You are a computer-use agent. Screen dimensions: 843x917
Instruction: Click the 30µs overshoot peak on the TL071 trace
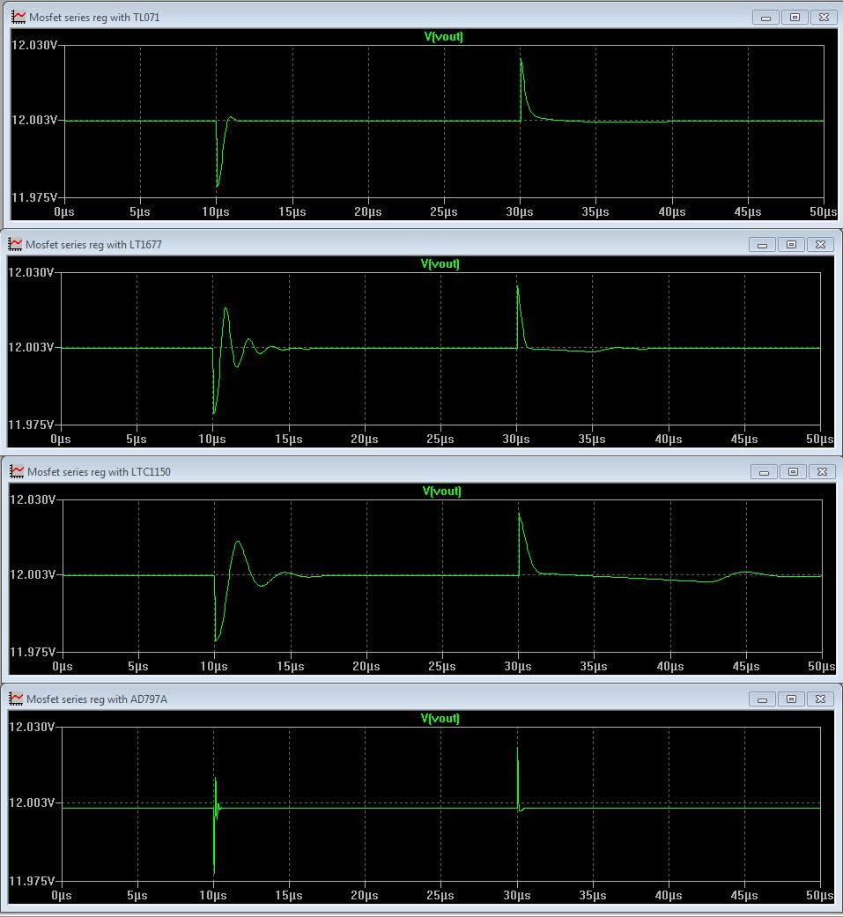521,59
